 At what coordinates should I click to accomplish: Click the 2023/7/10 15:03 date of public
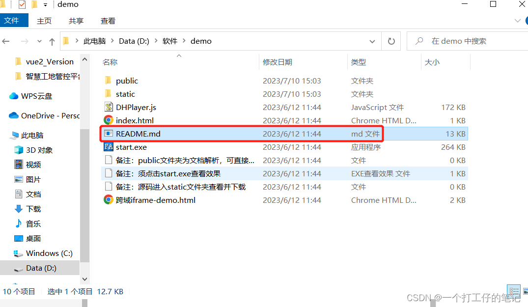[292, 81]
